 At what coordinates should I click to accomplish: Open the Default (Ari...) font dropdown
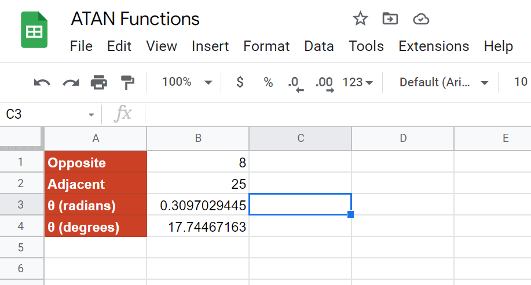(444, 82)
